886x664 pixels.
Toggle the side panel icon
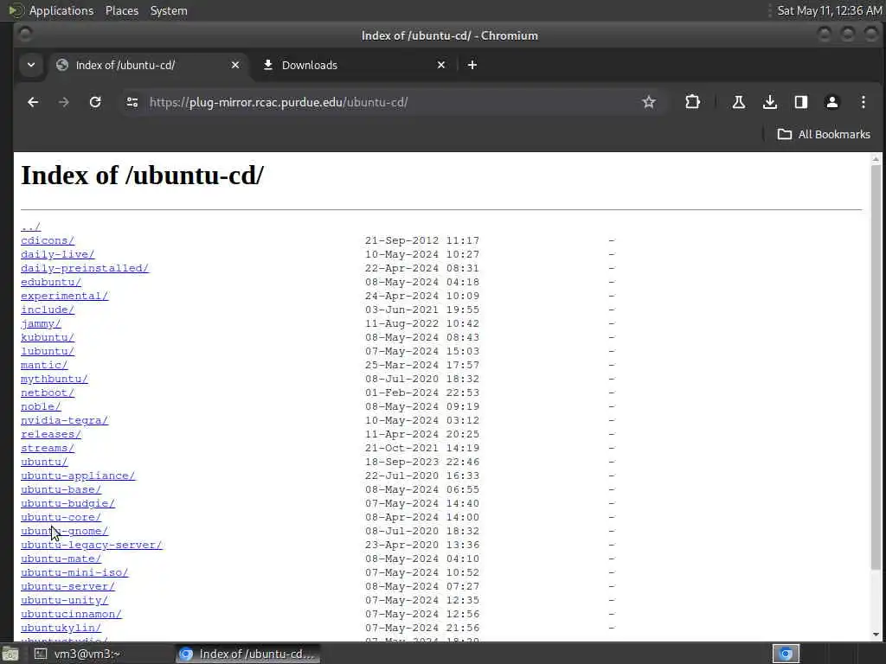coord(800,102)
